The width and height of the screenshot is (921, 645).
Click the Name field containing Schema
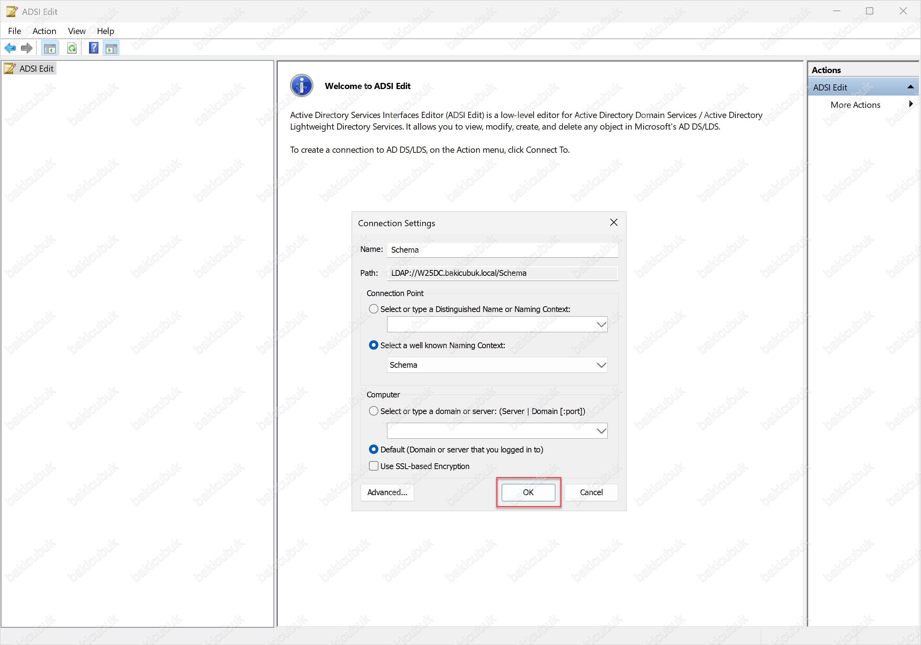502,250
